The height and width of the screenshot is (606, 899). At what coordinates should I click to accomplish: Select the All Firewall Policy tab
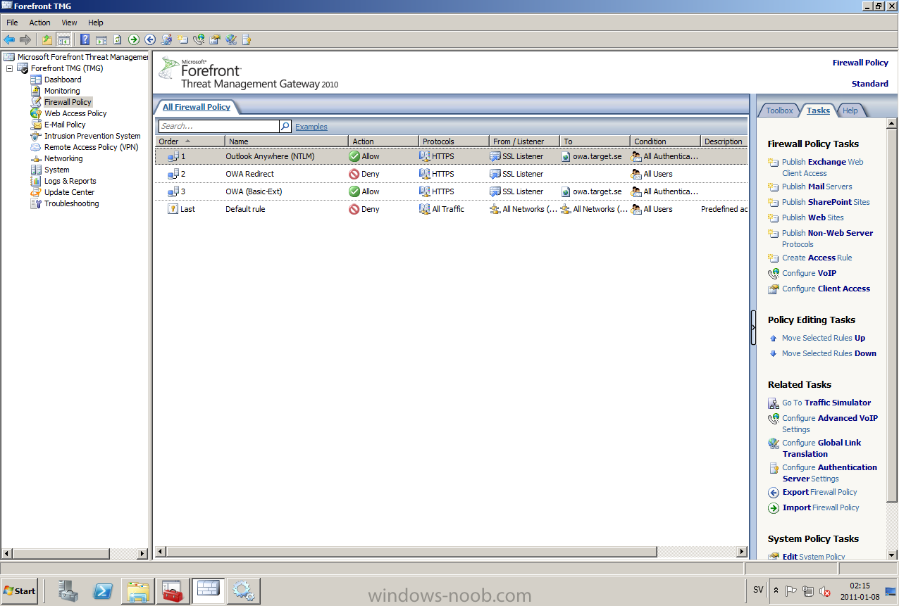(x=197, y=107)
